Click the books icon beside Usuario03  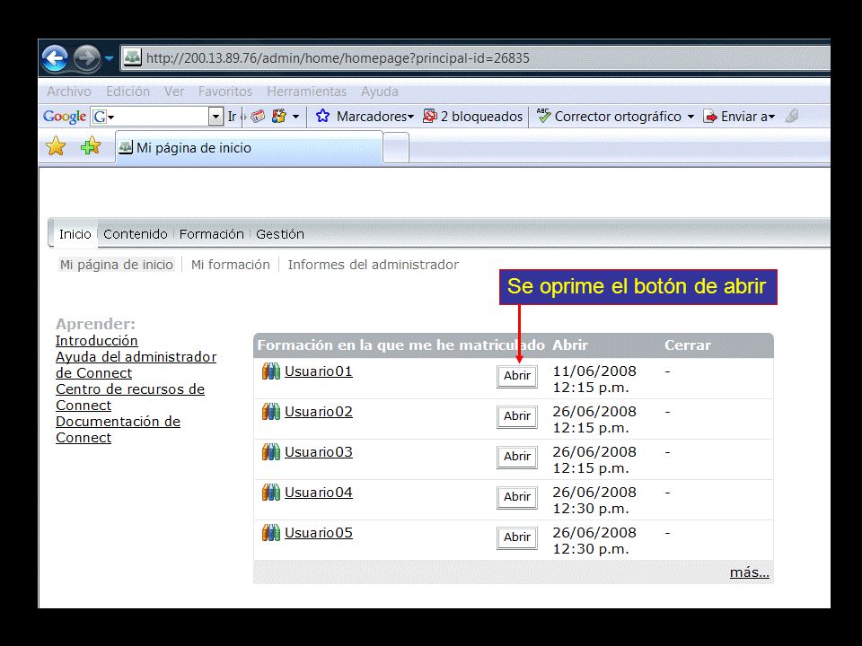coord(271,452)
